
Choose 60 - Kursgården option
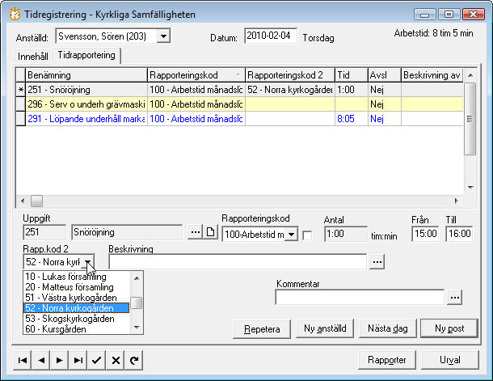77,329
